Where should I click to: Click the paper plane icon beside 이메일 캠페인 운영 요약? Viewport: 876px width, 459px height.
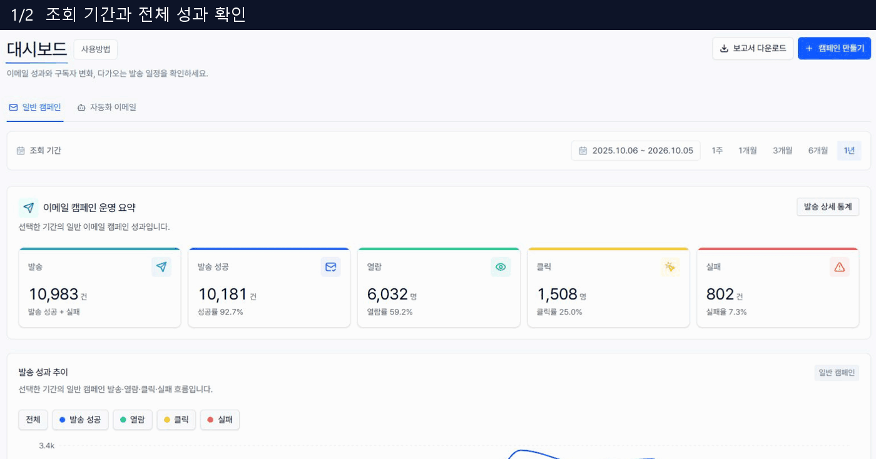[x=29, y=208]
